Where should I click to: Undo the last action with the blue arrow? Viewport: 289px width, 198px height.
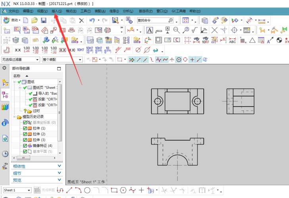pyautogui.click(x=92, y=20)
